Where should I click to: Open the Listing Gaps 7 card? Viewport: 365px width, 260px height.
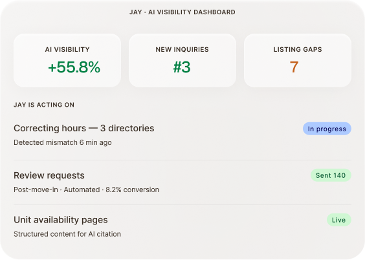298,60
